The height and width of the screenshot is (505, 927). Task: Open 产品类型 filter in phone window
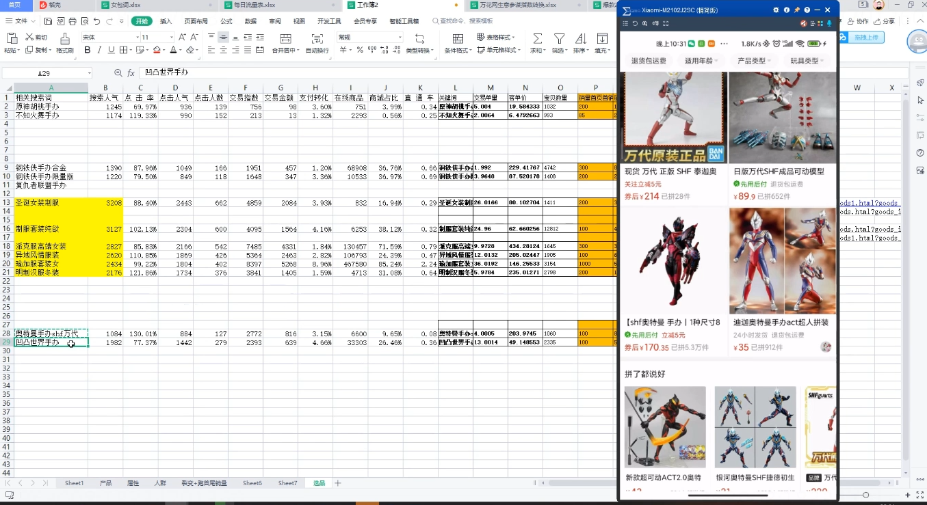pos(755,61)
